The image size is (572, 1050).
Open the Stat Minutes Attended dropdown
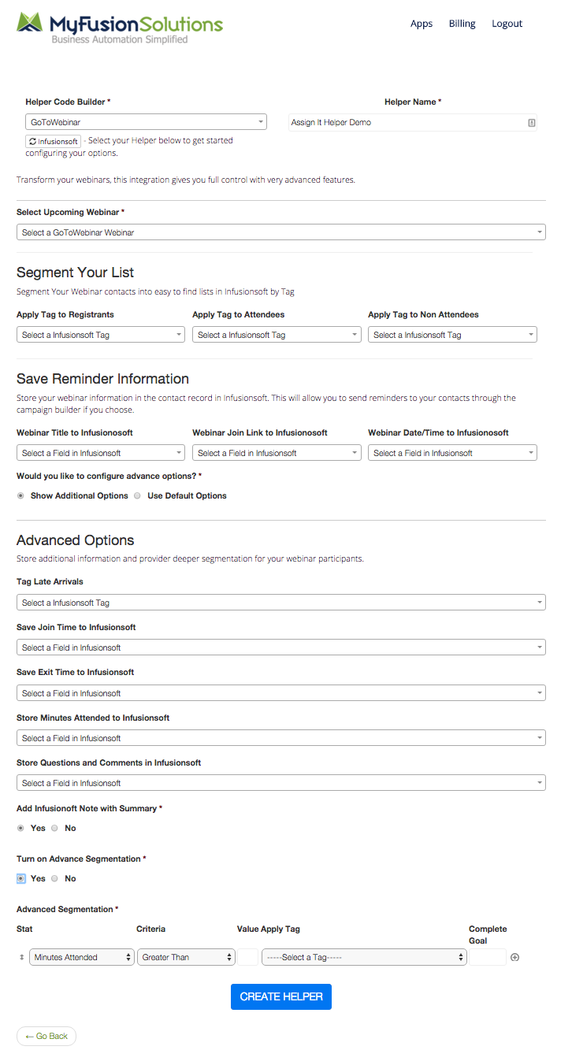point(82,957)
